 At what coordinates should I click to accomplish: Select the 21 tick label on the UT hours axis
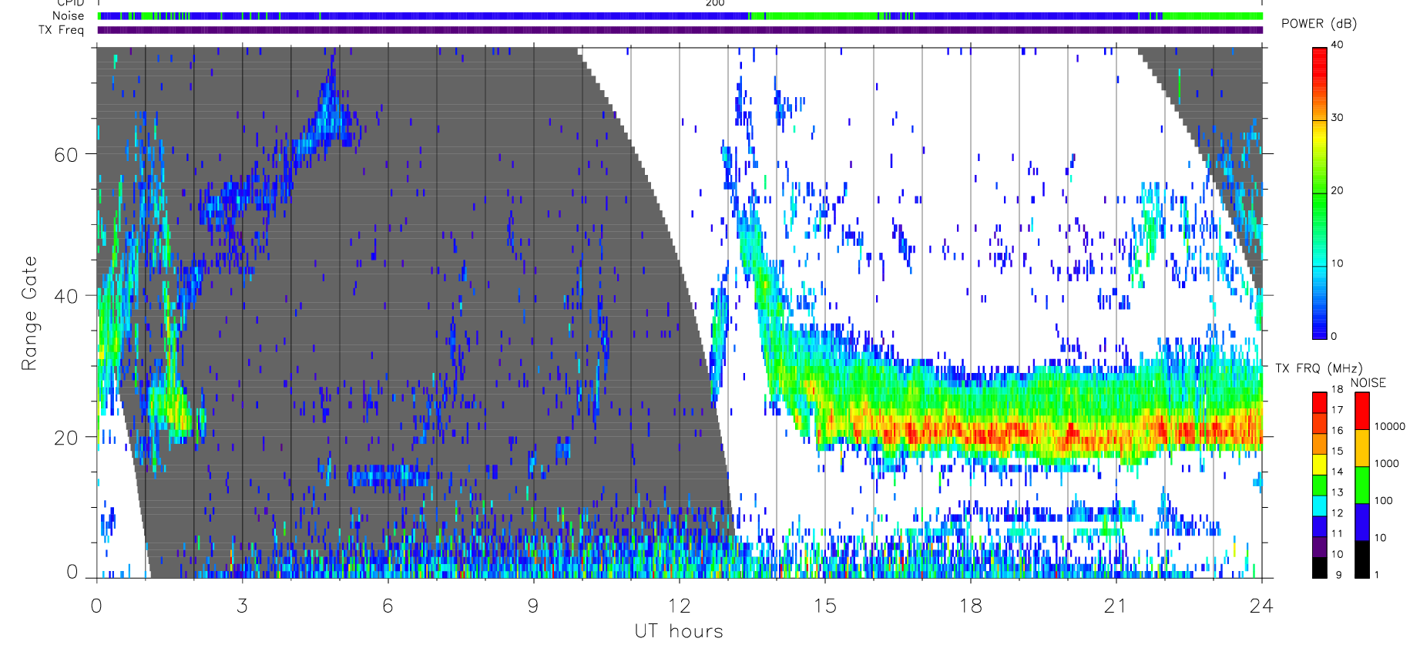tap(1116, 606)
